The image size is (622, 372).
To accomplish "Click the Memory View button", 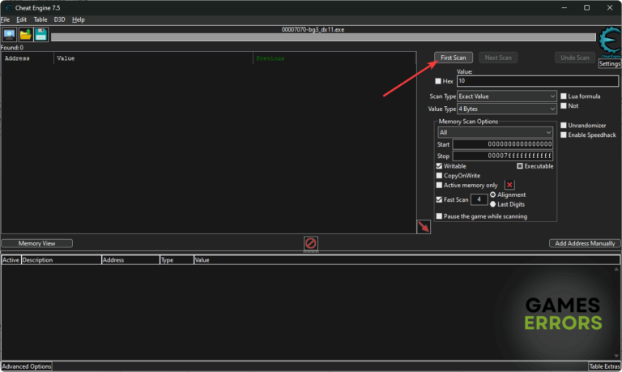I will click(36, 243).
